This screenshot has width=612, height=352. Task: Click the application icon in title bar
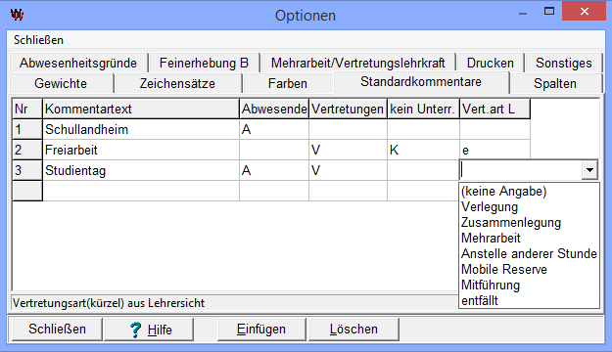coord(18,15)
